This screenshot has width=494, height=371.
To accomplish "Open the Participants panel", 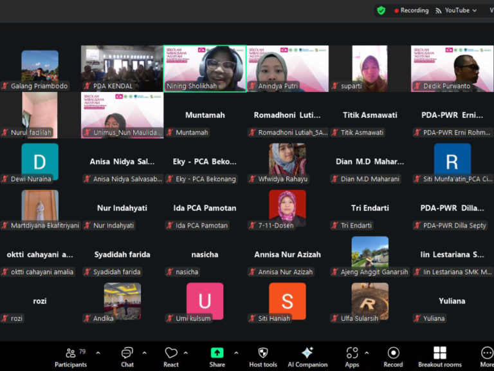I will tap(71, 356).
